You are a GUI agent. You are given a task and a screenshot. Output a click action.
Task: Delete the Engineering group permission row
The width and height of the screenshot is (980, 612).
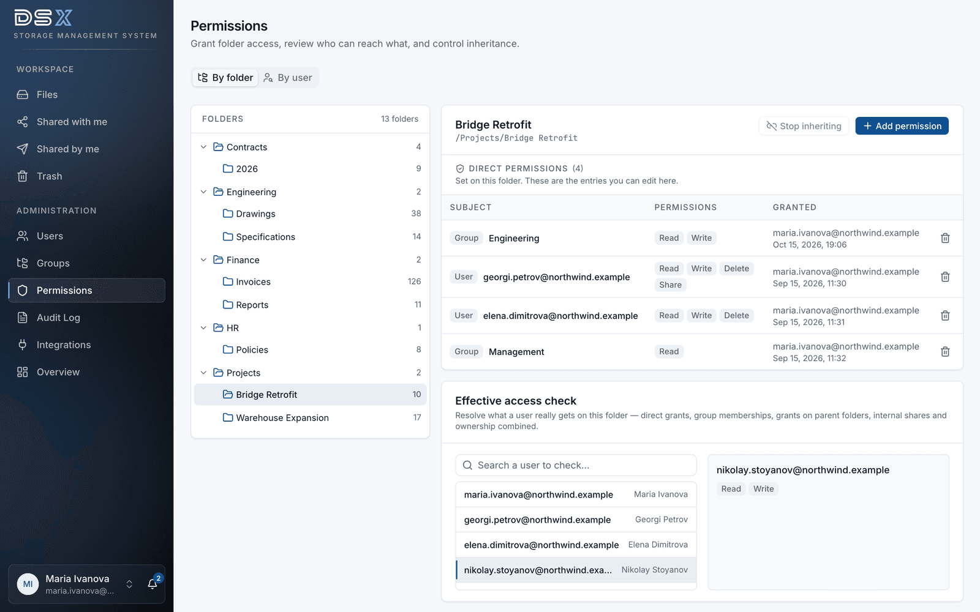(945, 238)
